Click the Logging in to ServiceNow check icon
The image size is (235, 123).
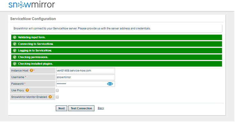[x=14, y=51]
